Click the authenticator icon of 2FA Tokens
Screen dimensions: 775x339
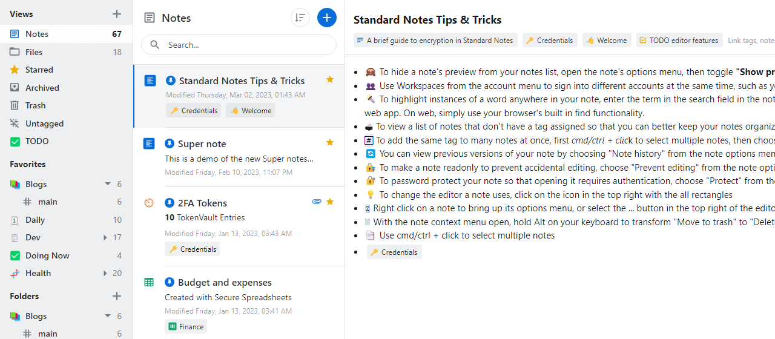pos(149,203)
